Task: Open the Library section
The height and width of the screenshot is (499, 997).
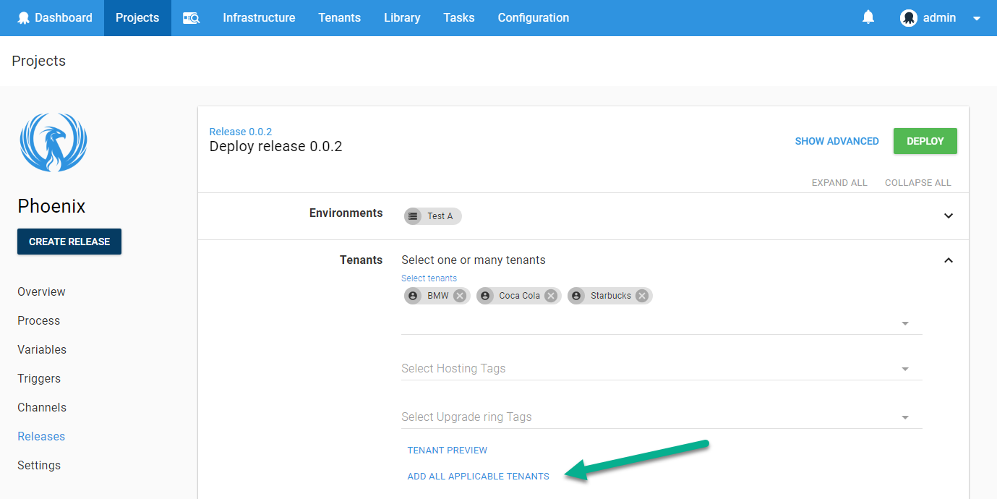Action: click(401, 17)
